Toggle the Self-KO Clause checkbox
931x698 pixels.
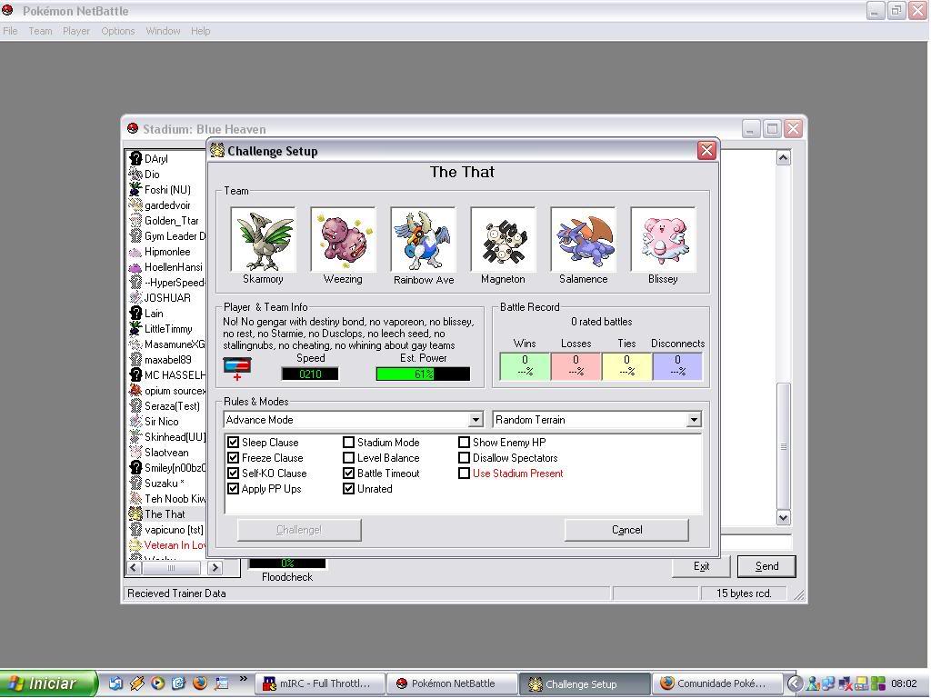click(x=234, y=473)
